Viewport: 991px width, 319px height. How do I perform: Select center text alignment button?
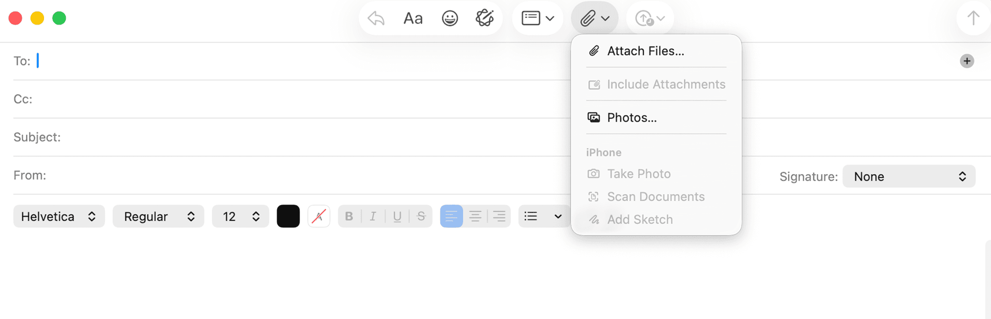tap(475, 216)
